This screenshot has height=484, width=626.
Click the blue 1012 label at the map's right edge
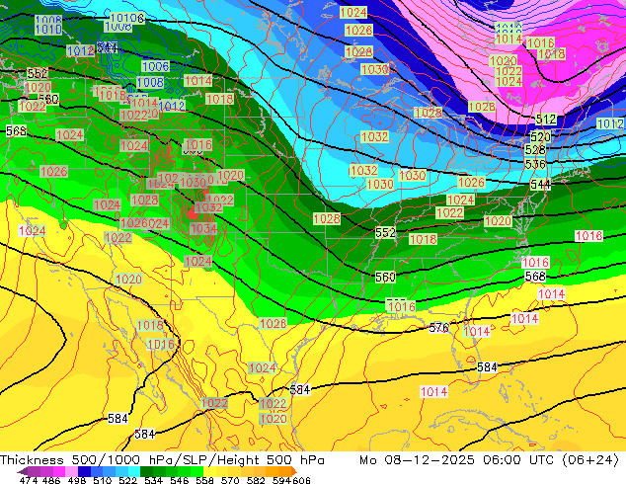point(610,123)
